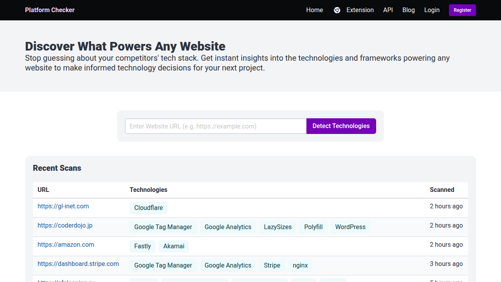
Task: Click the Chrome icon beside Extension
Action: [337, 10]
